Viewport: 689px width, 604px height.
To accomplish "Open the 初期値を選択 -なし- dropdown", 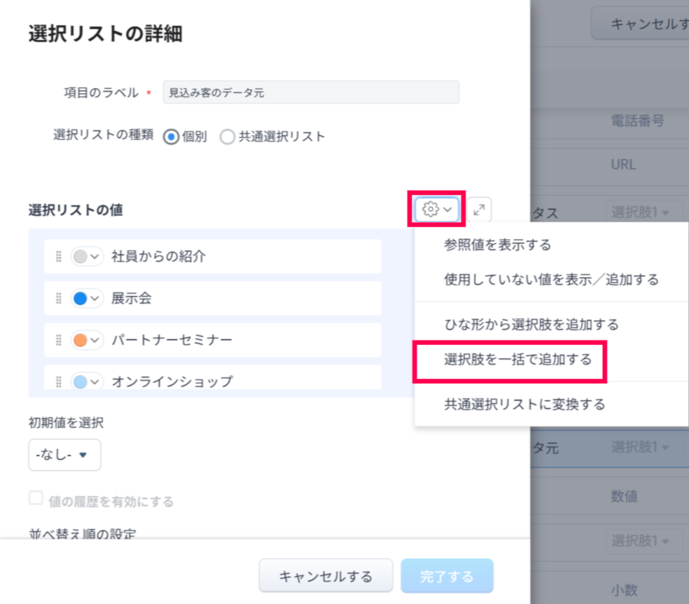I will coord(64,455).
